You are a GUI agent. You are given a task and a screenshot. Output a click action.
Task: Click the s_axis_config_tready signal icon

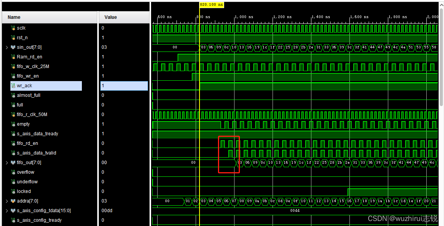pos(13,220)
